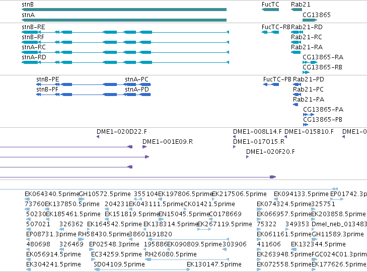Image resolution: width=367 pixels, height=272 pixels.
Task: Select the RH58430.5prime EST label
Action: point(104,234)
